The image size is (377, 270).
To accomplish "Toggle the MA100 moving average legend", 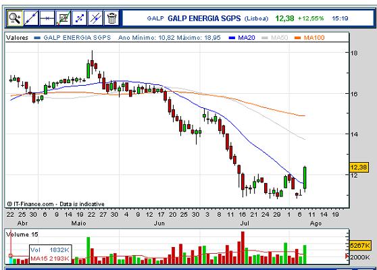I will 314,38.
